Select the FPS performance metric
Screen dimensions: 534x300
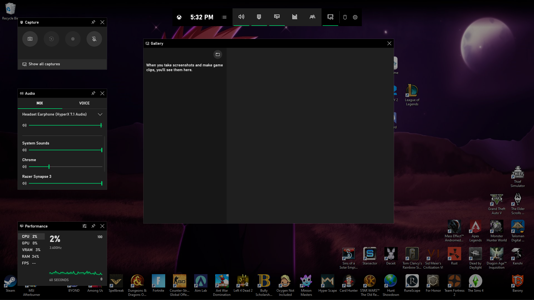point(31,263)
